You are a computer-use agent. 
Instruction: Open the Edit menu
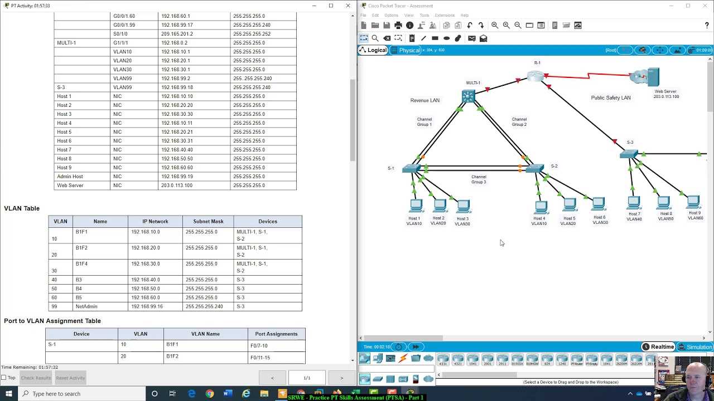click(x=375, y=15)
